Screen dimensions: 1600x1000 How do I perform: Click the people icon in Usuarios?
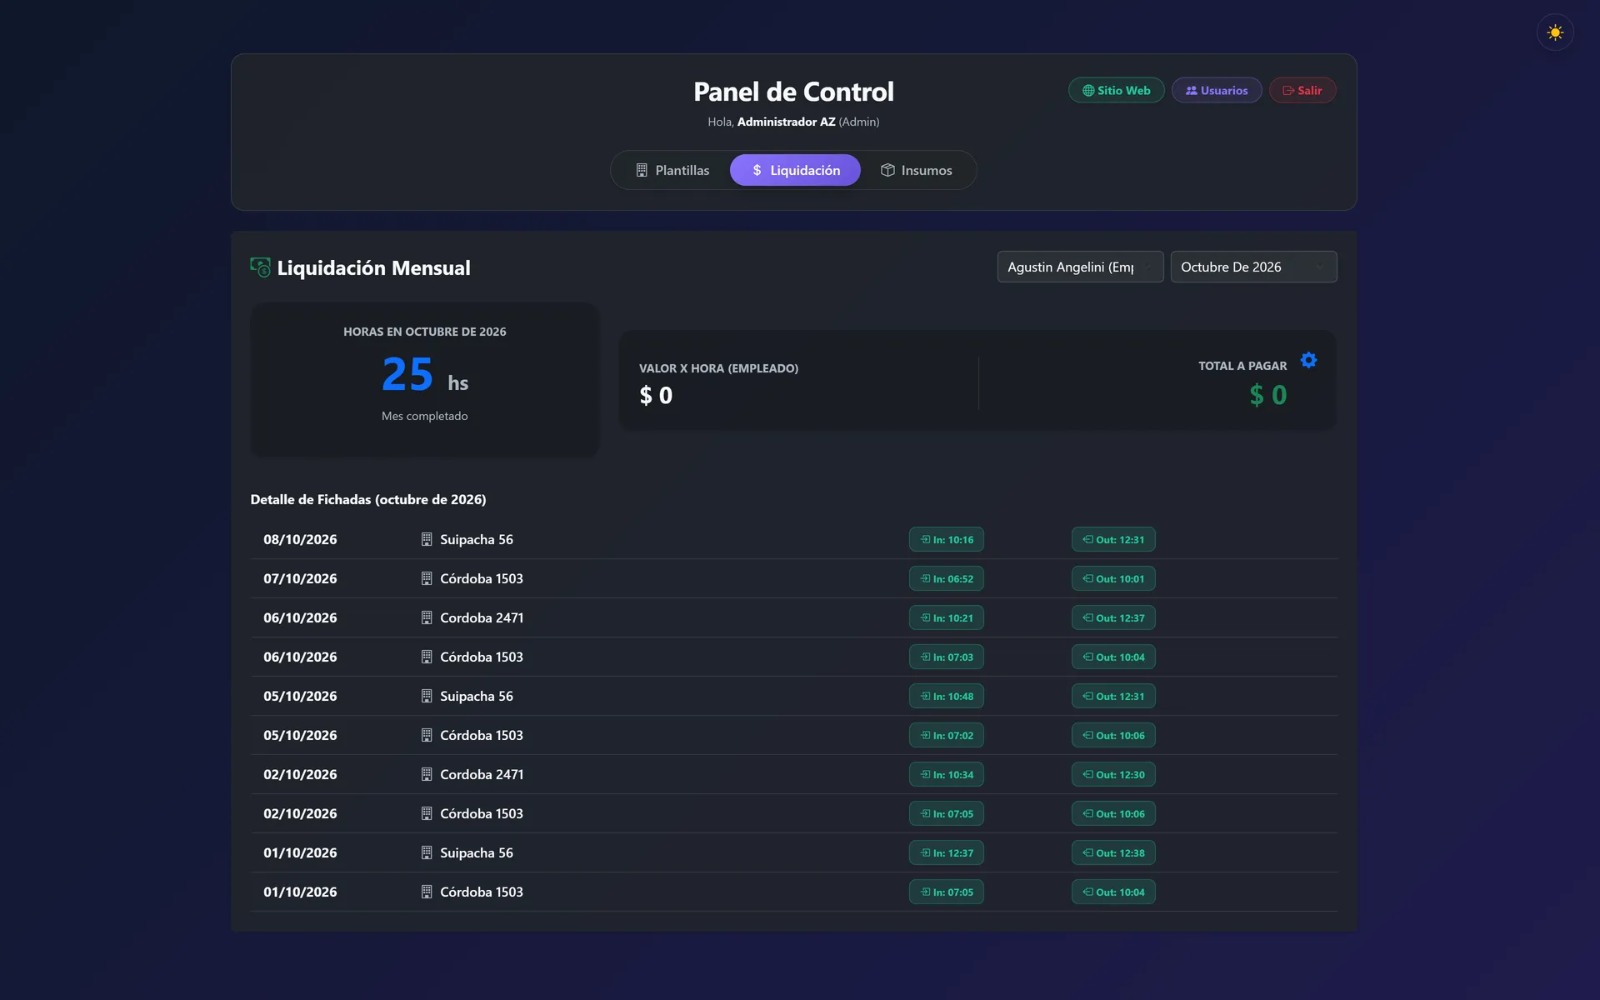pyautogui.click(x=1192, y=91)
